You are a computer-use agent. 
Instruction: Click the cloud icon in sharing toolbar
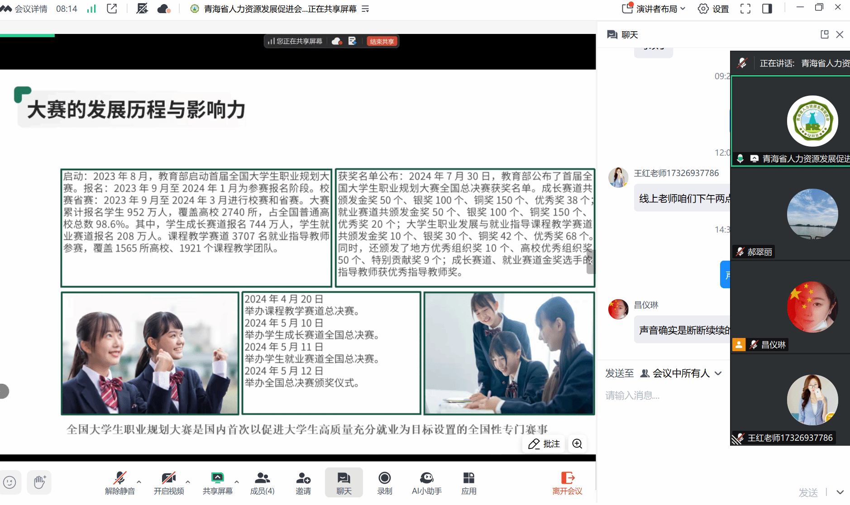pyautogui.click(x=337, y=41)
